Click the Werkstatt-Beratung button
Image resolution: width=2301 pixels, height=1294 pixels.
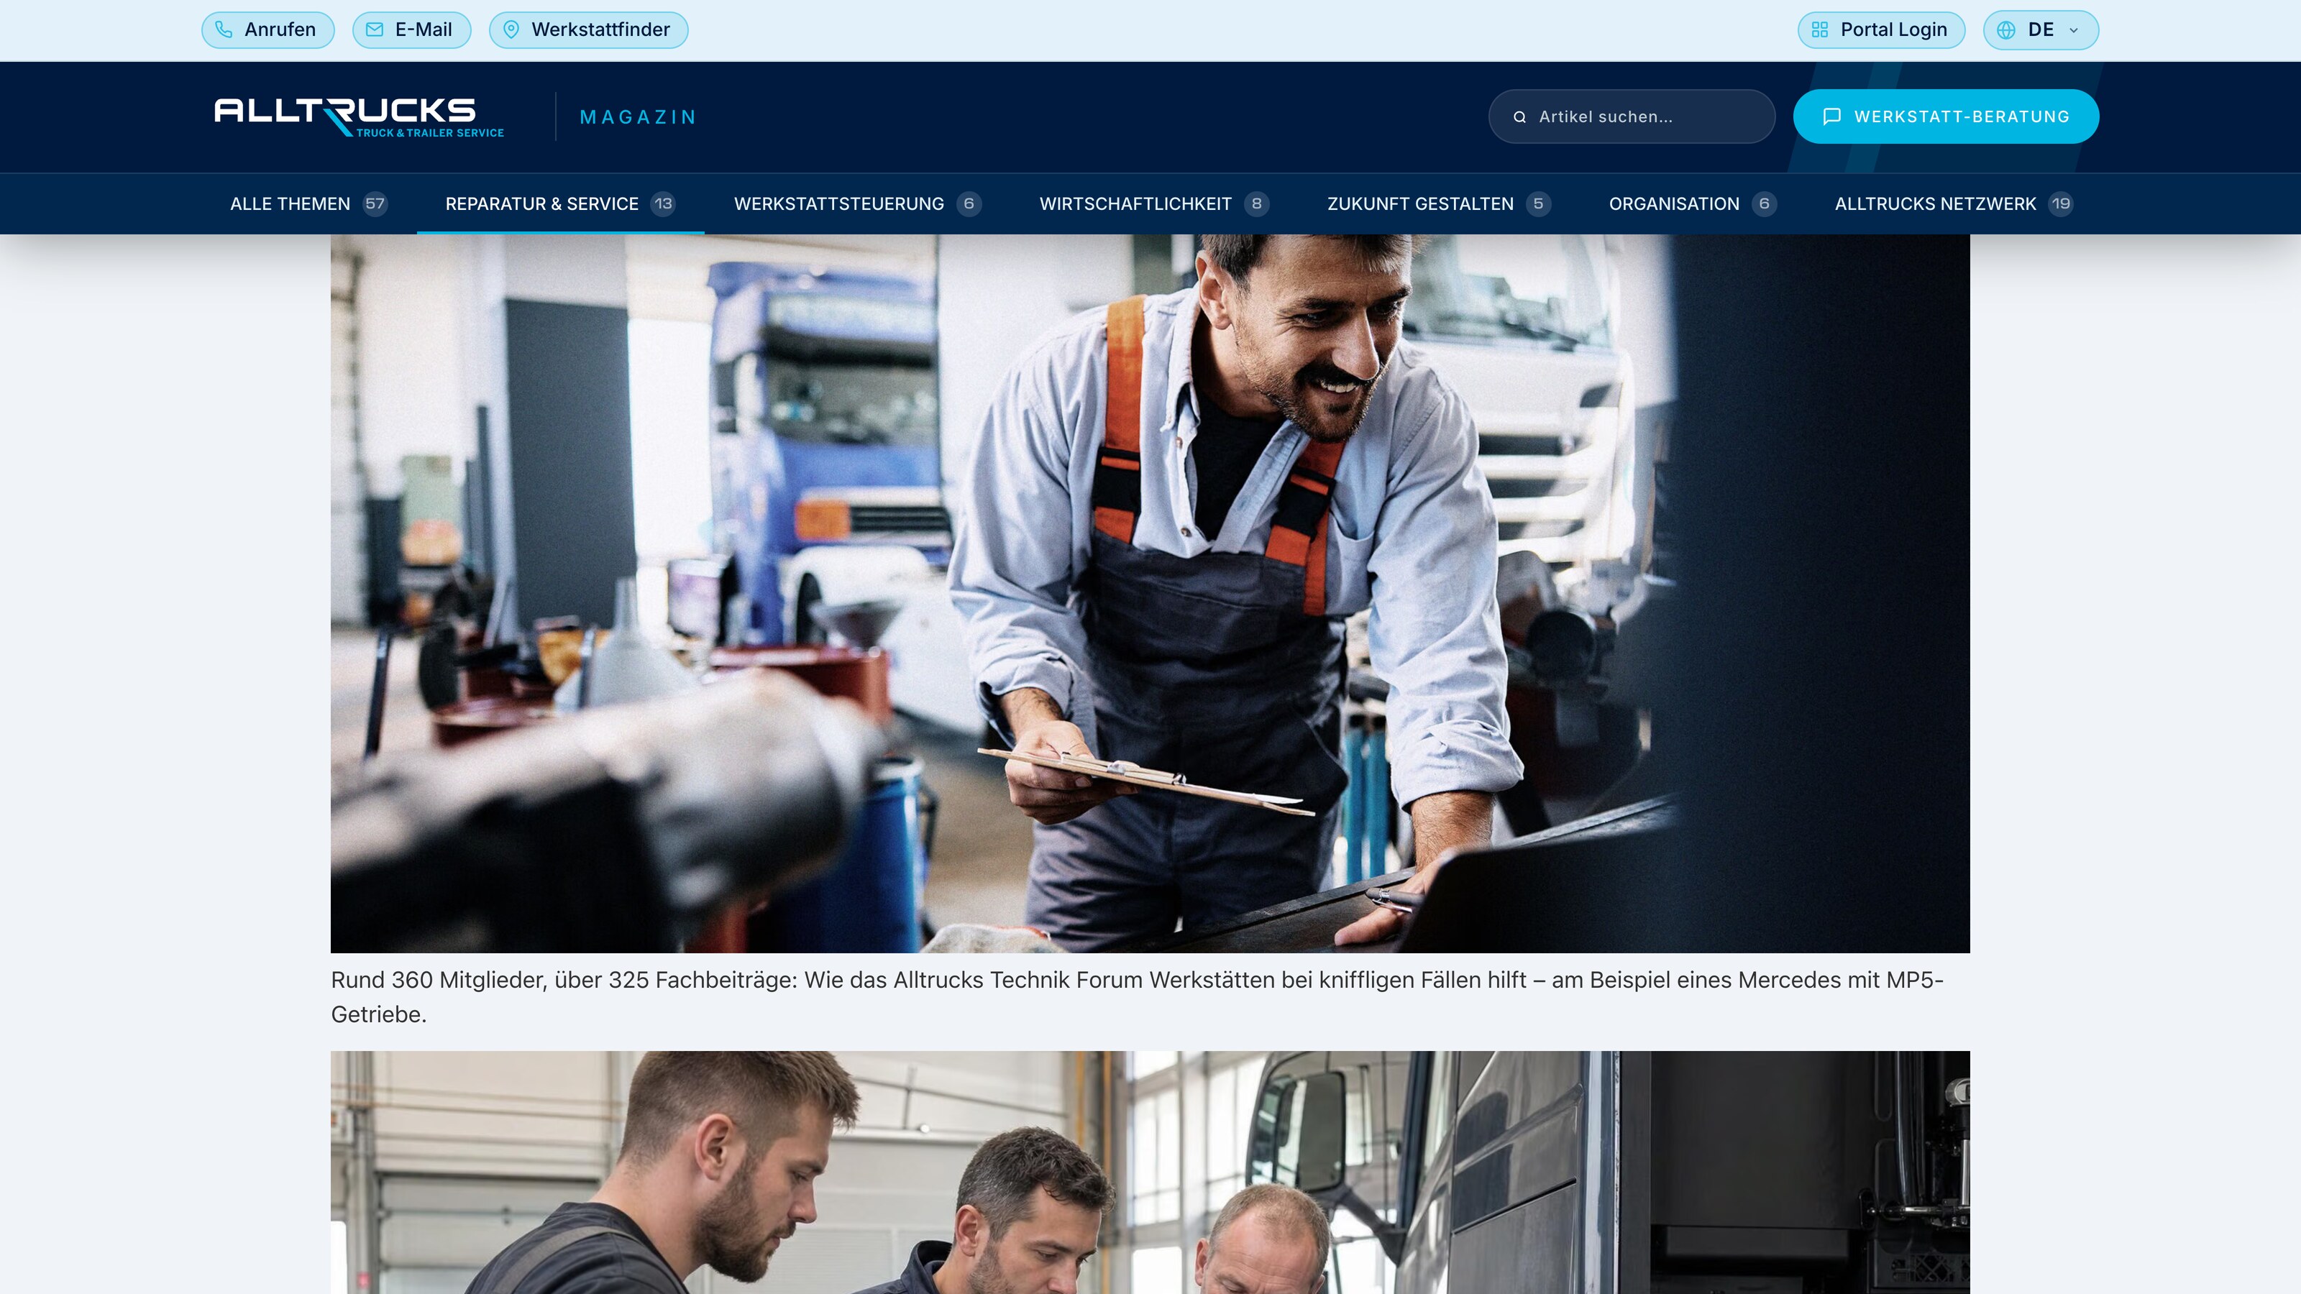pyautogui.click(x=1946, y=116)
